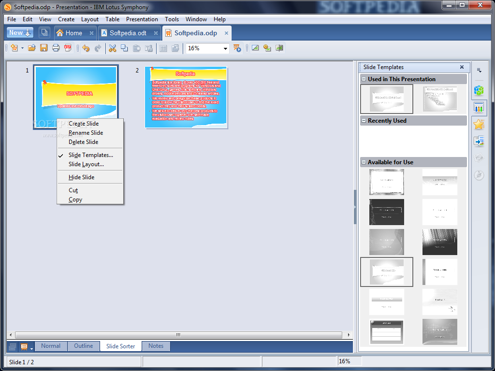Choose Hide Slide from context menu
Screen dimensions: 495x371
pos(90,177)
